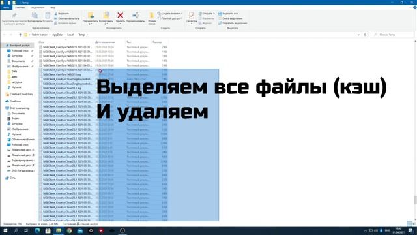Switch to large icons view in status bar
417x235 pixels.
pyautogui.click(x=414, y=223)
